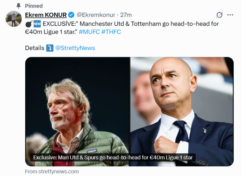Viewport: 246px width, 176px height.
Task: Open the three-dot More options menu
Action: pyautogui.click(x=230, y=15)
